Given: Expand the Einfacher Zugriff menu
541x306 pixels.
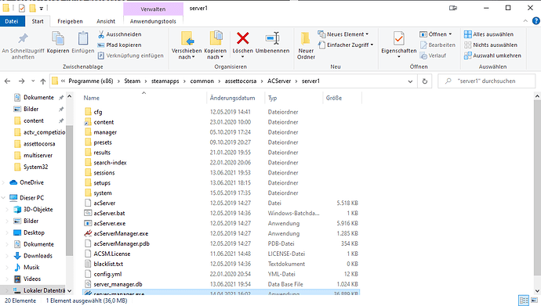Looking at the screenshot, I should point(346,45).
